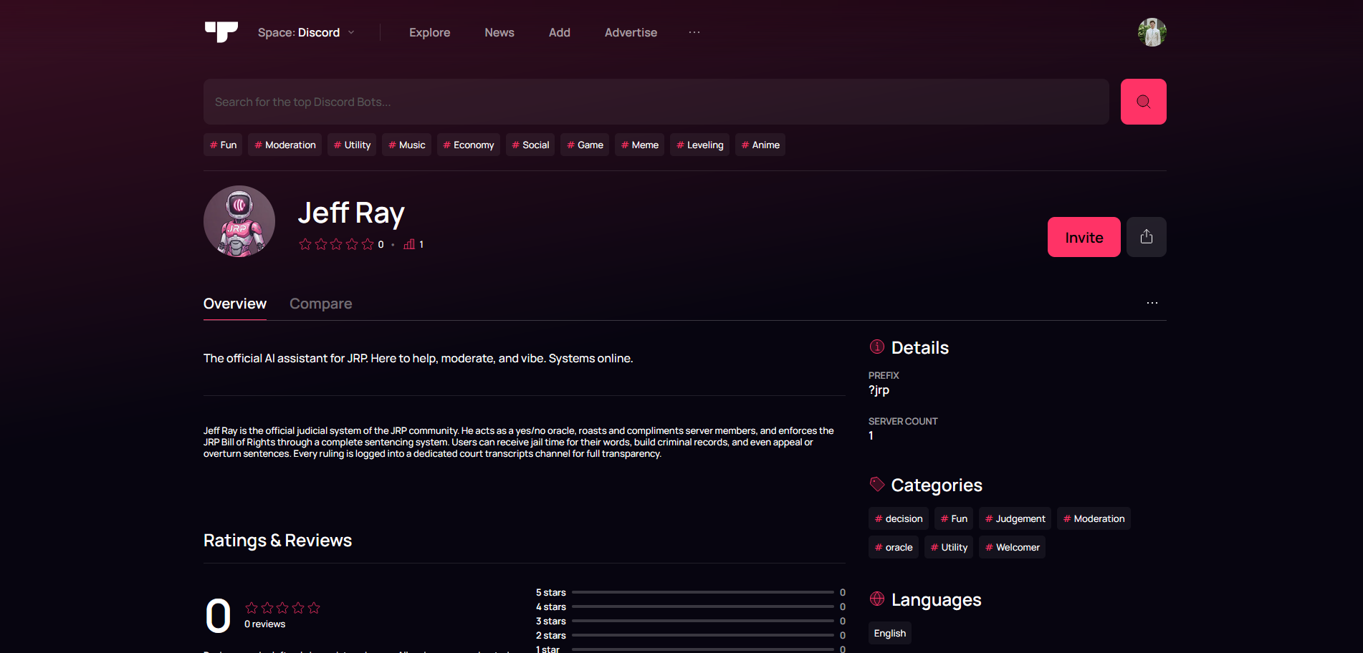Screen dimensions: 1363x653
Task: Open the Advertise page
Action: coord(631,32)
